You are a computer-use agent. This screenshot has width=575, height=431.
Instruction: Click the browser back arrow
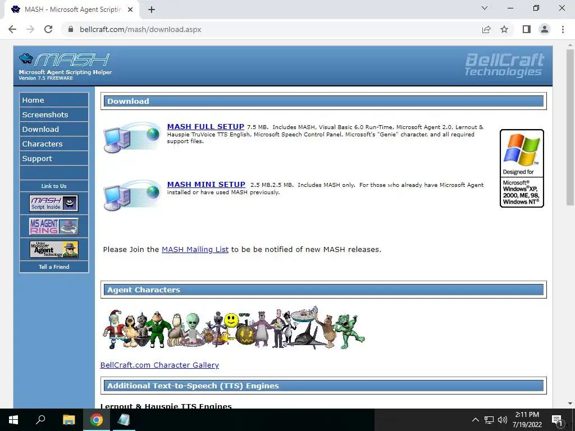12,29
